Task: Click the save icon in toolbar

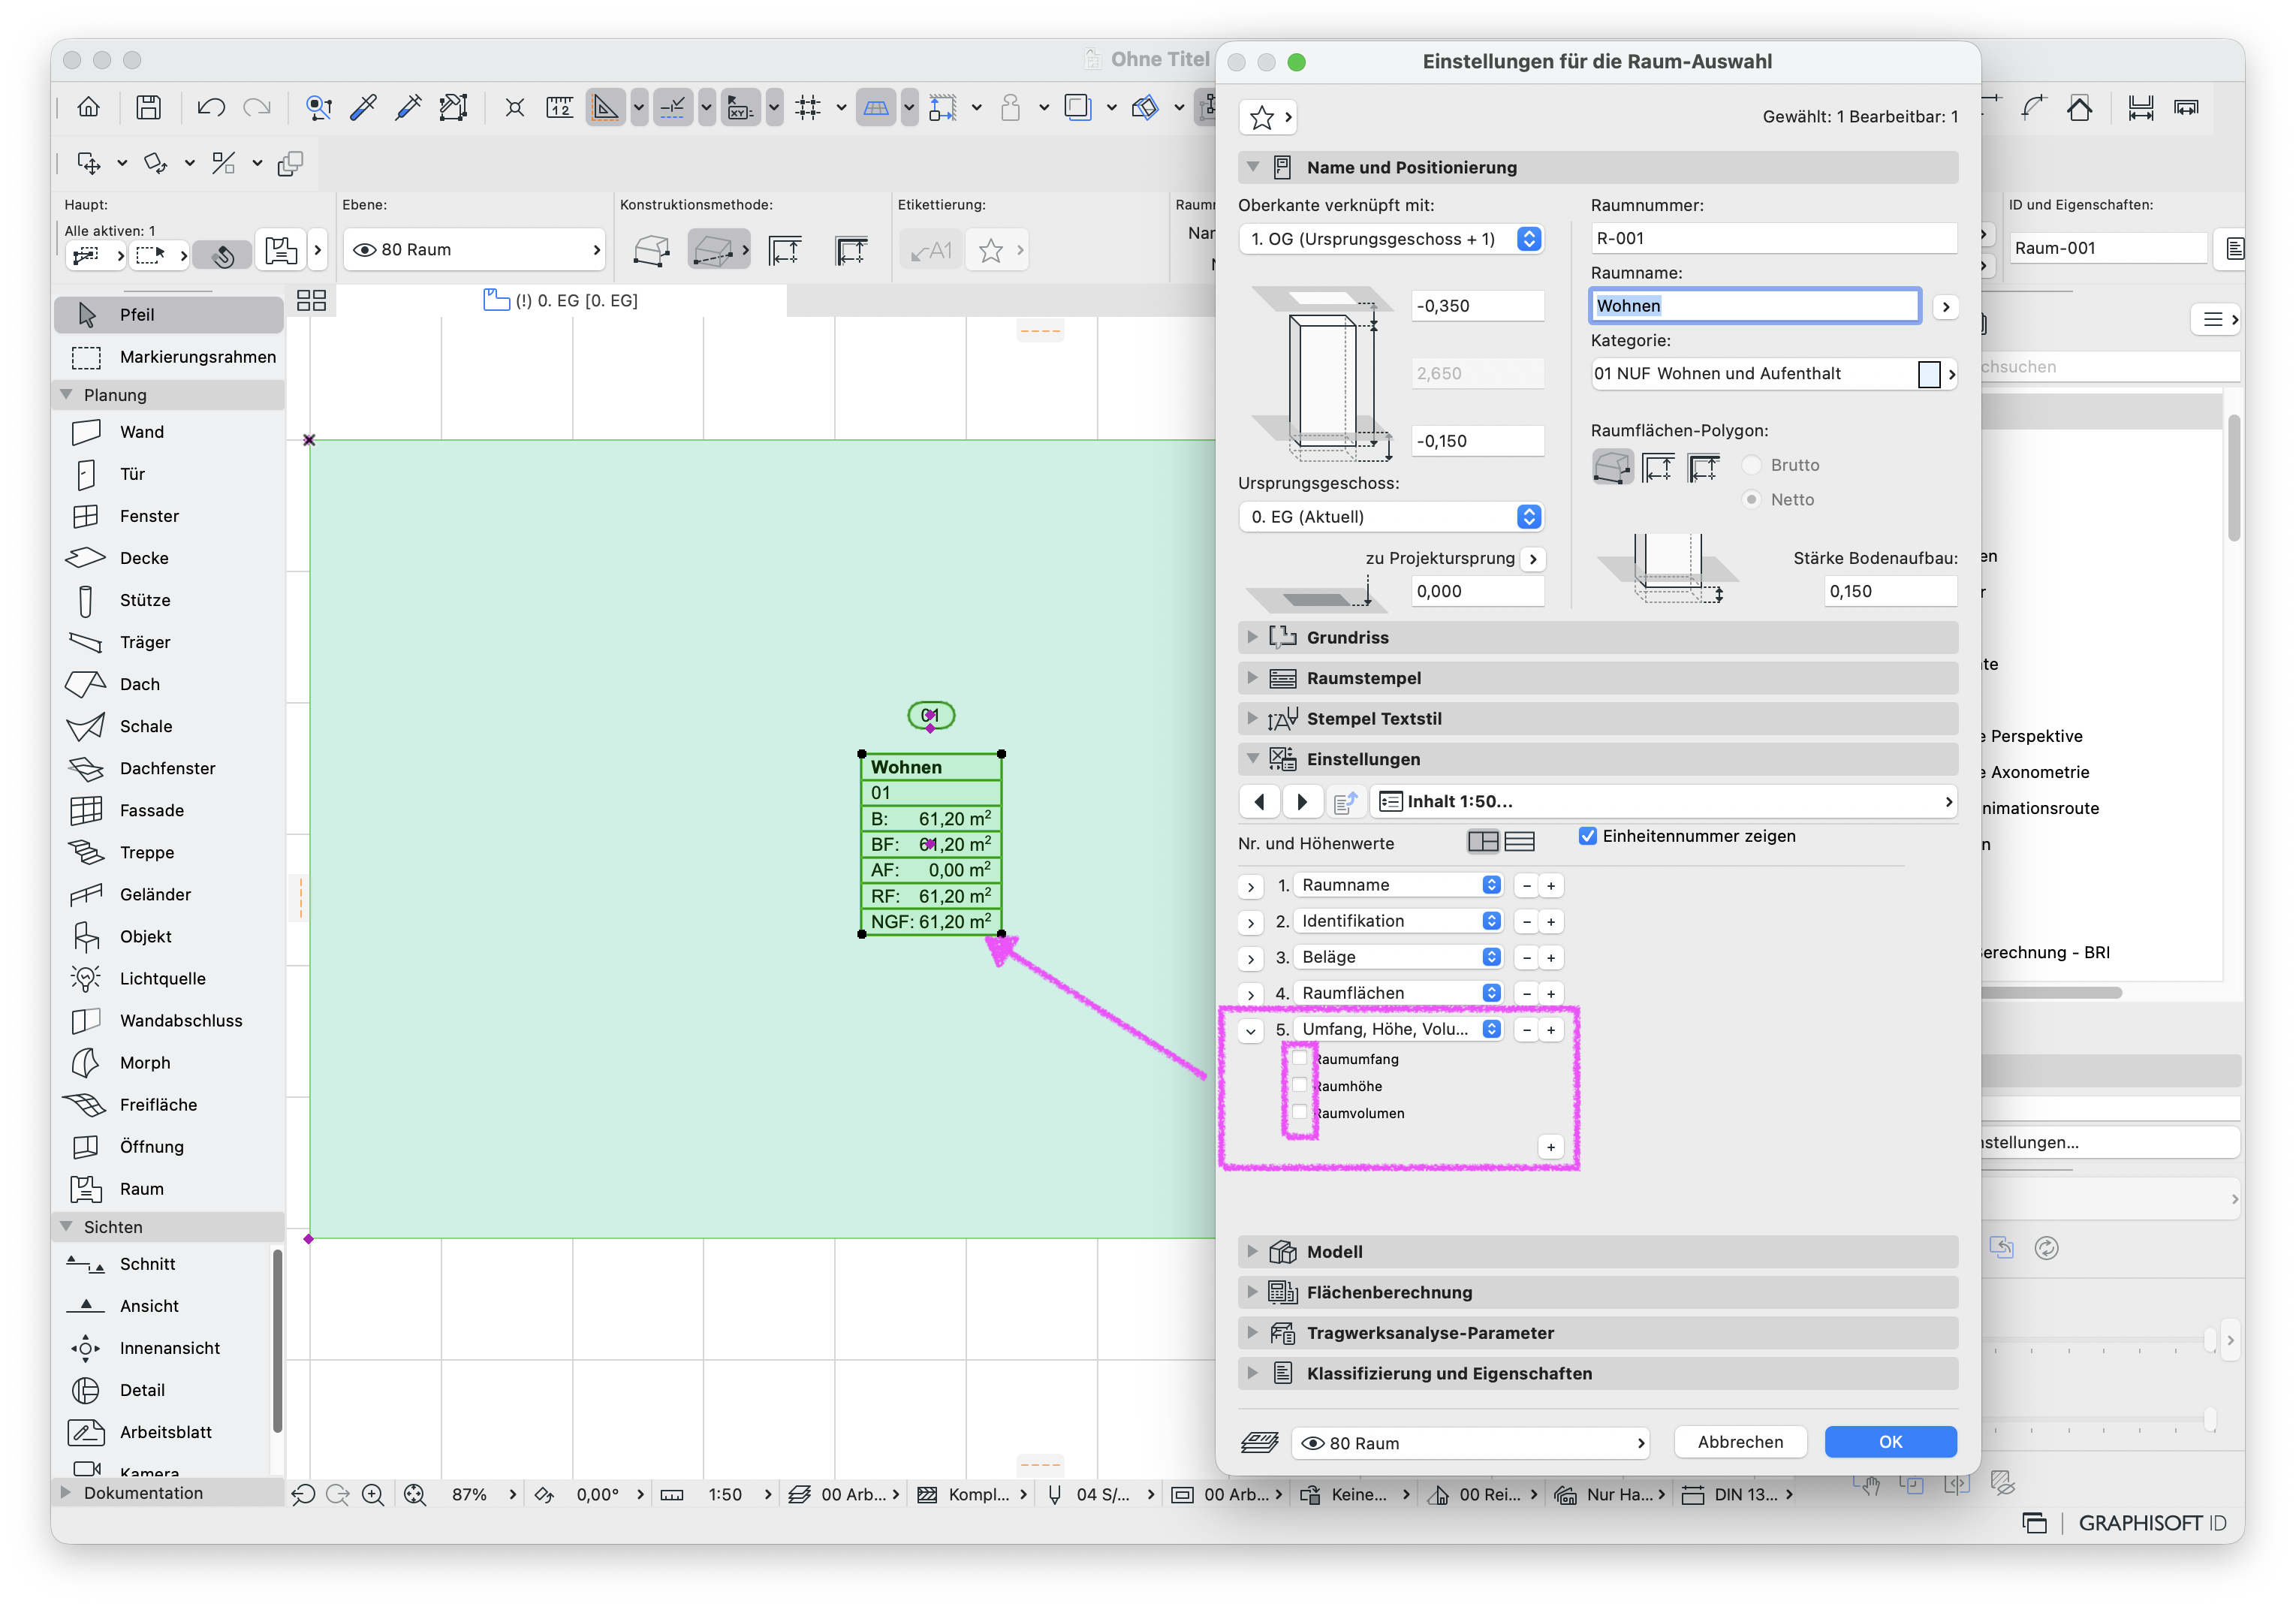Action: [148, 107]
